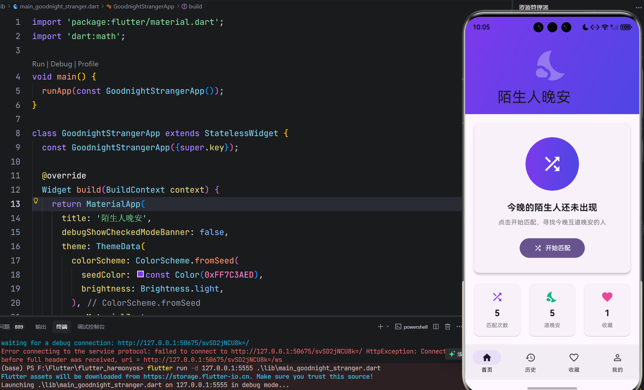Screen dimensions: 644x390
Task: Tap the 道晚安 label
Action: (x=552, y=325)
